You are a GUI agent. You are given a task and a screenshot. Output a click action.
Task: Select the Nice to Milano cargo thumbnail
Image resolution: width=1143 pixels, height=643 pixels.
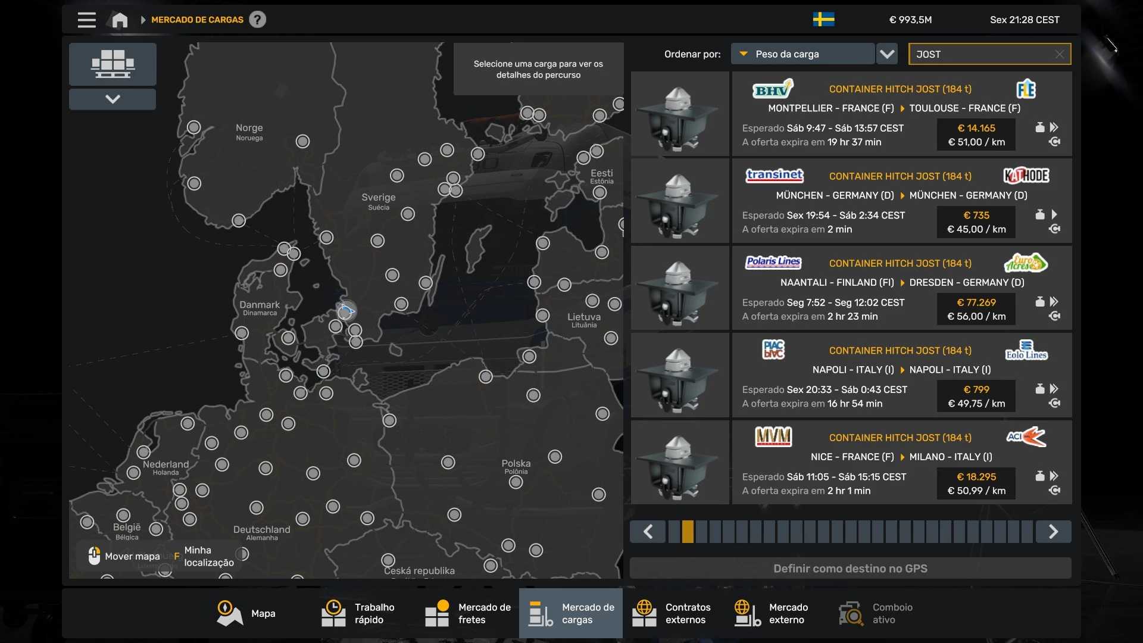[x=680, y=463]
